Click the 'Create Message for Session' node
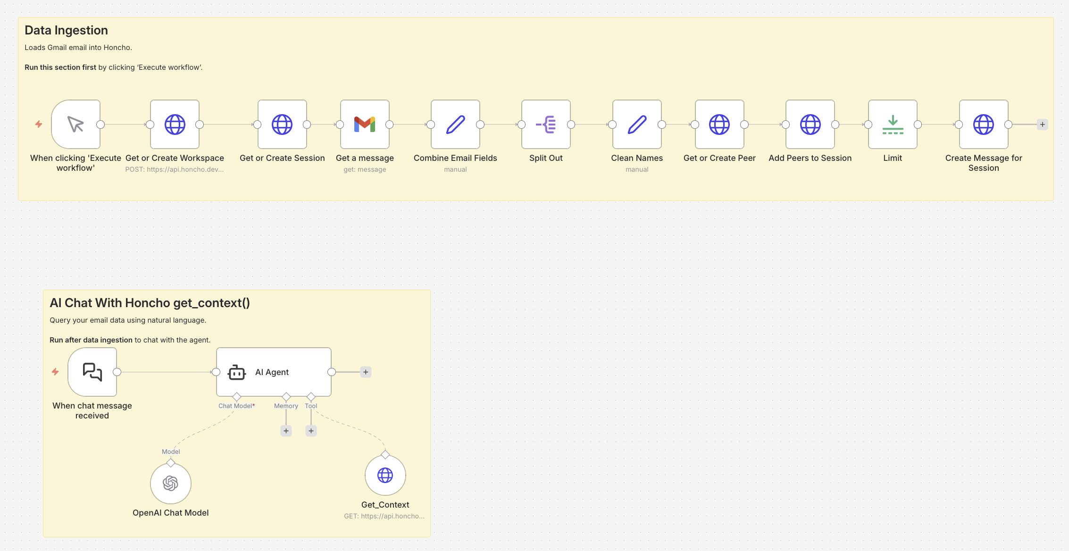 [x=983, y=125]
